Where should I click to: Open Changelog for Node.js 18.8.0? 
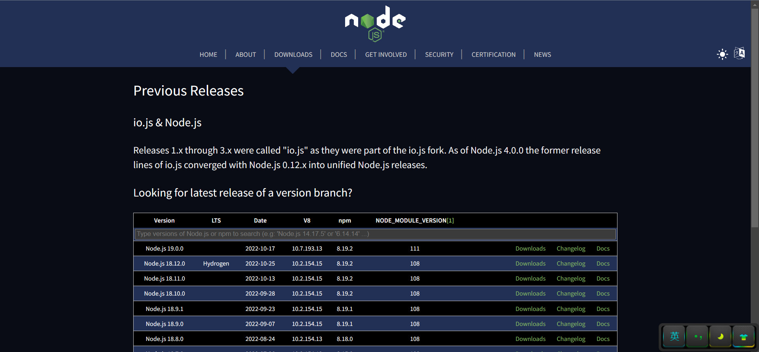(571, 339)
